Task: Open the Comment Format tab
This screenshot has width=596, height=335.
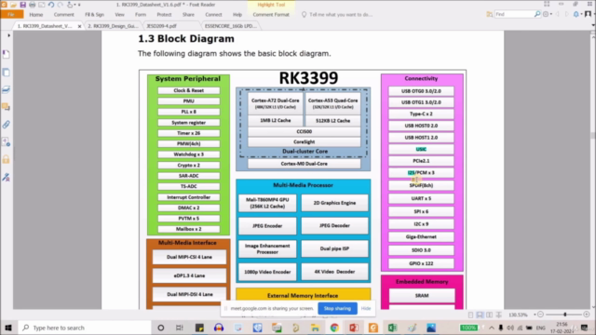Action: [271, 15]
